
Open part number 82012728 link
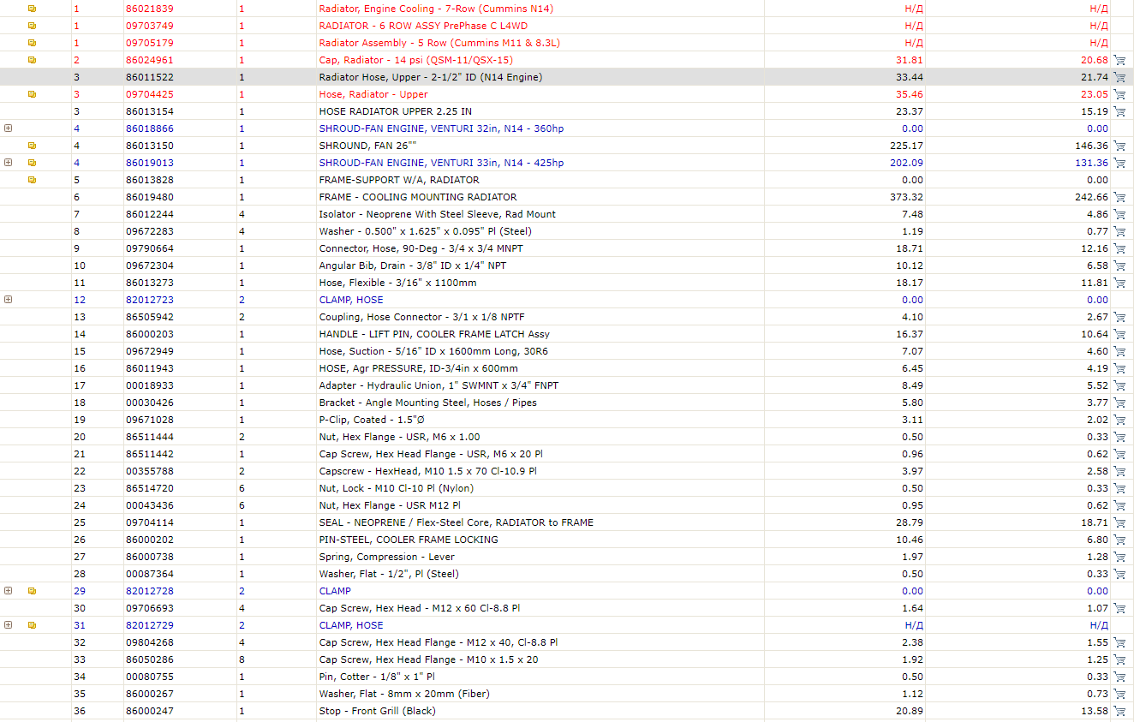tap(150, 591)
